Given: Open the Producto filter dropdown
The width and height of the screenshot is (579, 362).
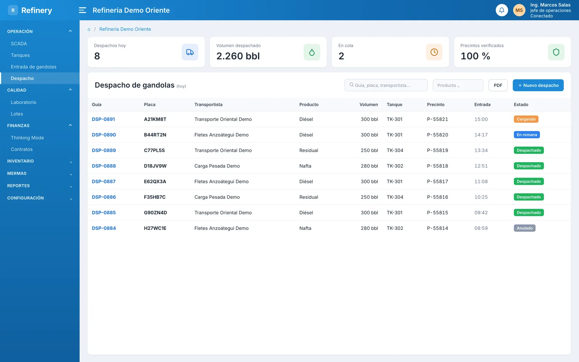Looking at the screenshot, I should tap(458, 85).
